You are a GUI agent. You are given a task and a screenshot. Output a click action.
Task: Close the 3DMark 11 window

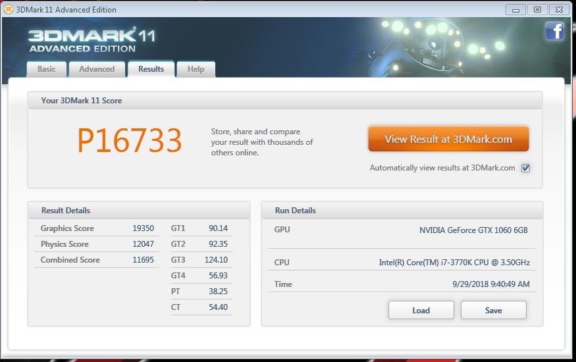click(559, 10)
